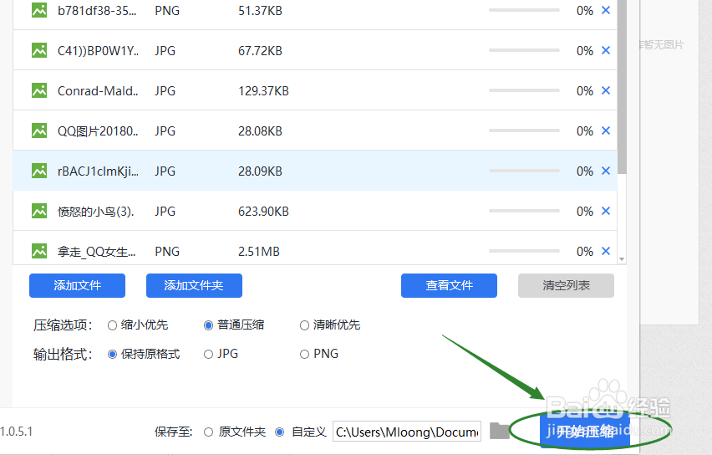Click progress bar of b781df38-35 row
Image resolution: width=712 pixels, height=455 pixels.
coord(524,10)
